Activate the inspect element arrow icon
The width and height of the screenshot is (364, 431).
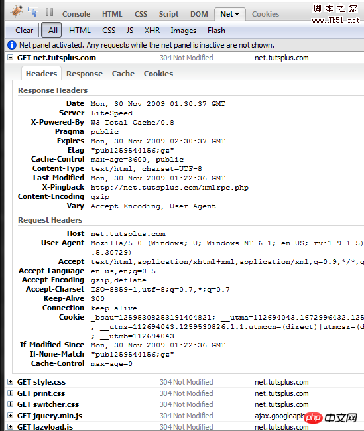(x=33, y=11)
